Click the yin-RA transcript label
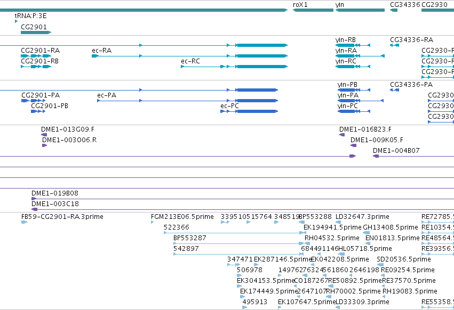Image resolution: width=454 pixels, height=310 pixels. point(346,50)
